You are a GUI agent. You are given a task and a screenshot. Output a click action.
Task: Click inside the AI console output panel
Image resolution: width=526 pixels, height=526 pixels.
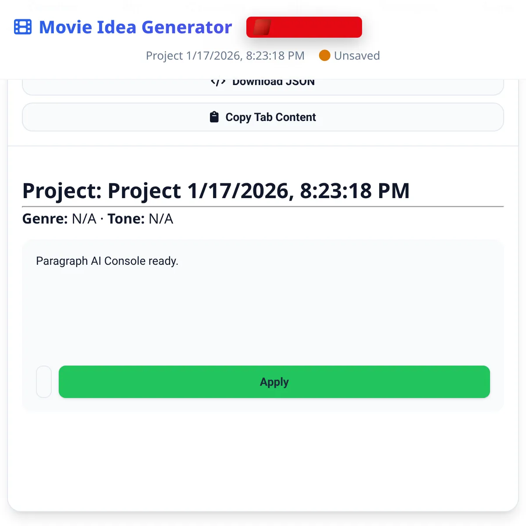[x=263, y=307]
